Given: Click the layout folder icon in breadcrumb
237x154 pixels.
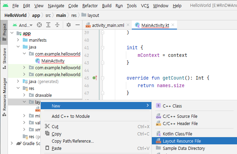Looking at the screenshot, I should [x=84, y=15].
